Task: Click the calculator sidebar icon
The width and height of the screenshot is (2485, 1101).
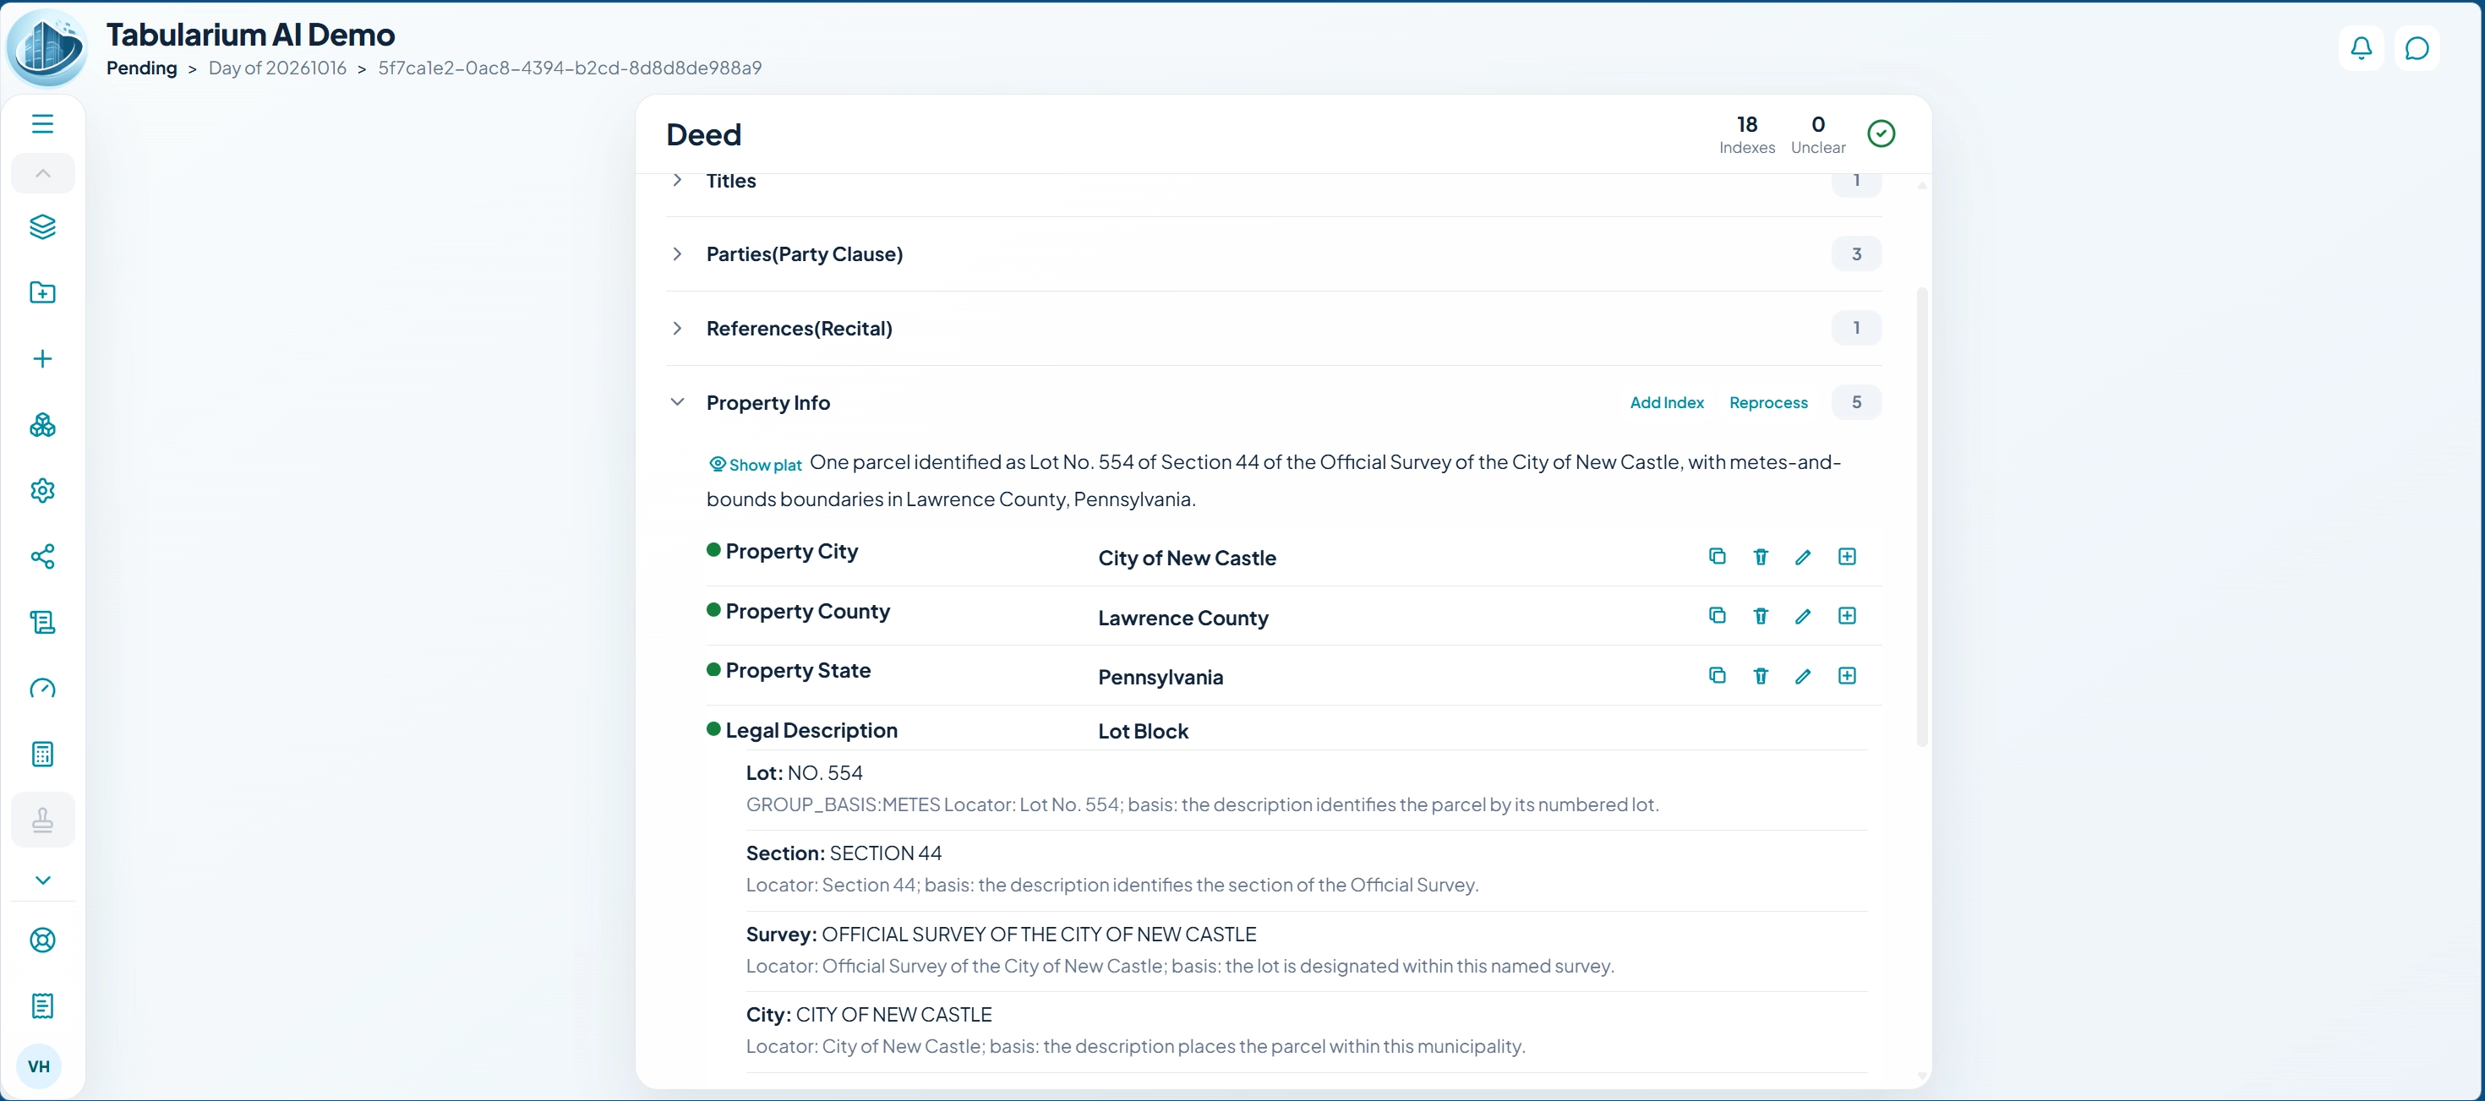Action: click(42, 754)
